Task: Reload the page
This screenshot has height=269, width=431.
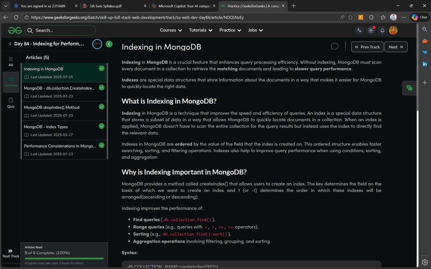Action: click(x=16, y=17)
